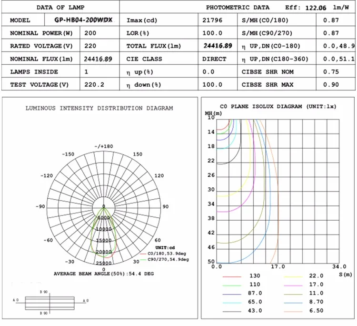
Task: Click the S/MH(C0/180) value 0.87
Action: [x=331, y=20]
